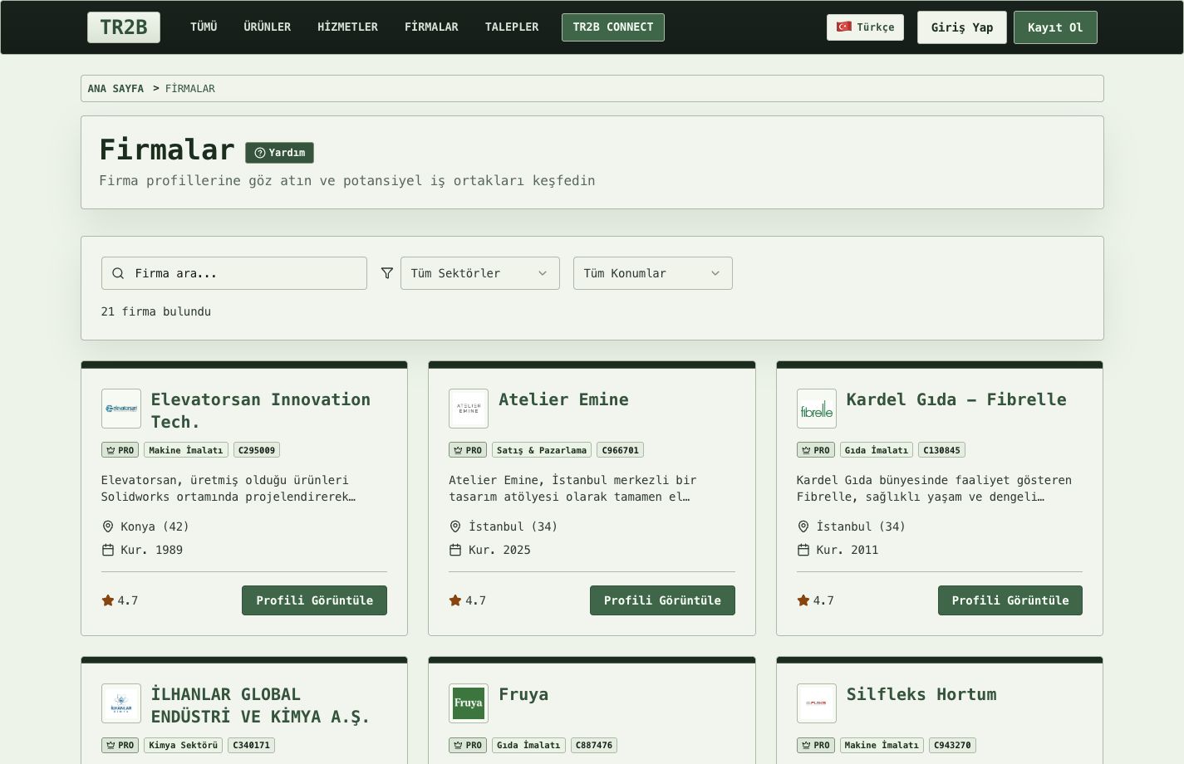Open the HİZMETLER nav item
This screenshot has width=1184, height=764.
tap(347, 27)
